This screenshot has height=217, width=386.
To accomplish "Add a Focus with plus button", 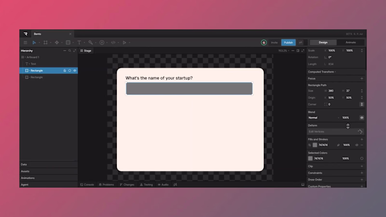I will [361, 79].
